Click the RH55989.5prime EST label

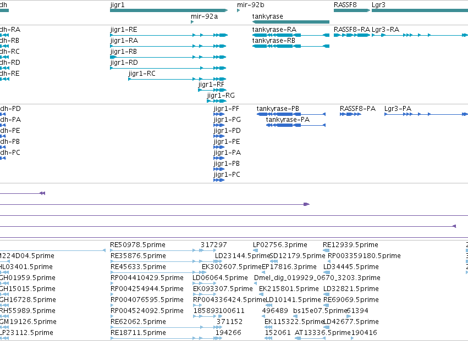coord(27,311)
